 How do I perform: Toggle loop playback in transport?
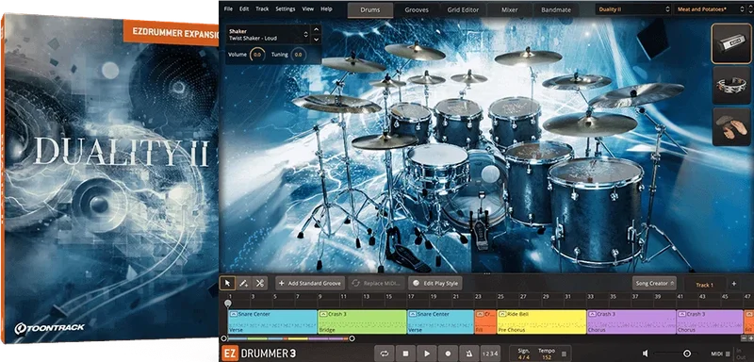(385, 354)
